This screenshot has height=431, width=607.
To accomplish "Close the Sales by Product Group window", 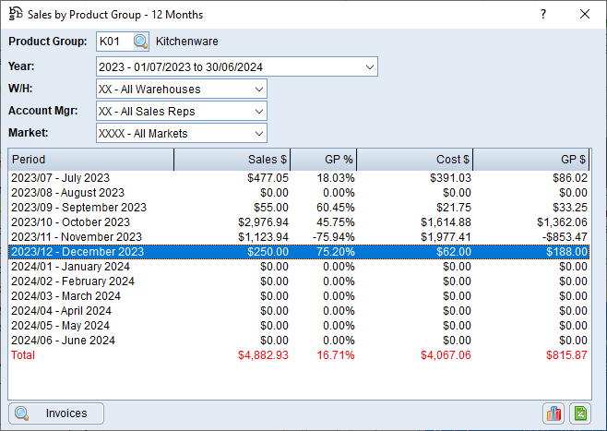I will (584, 15).
